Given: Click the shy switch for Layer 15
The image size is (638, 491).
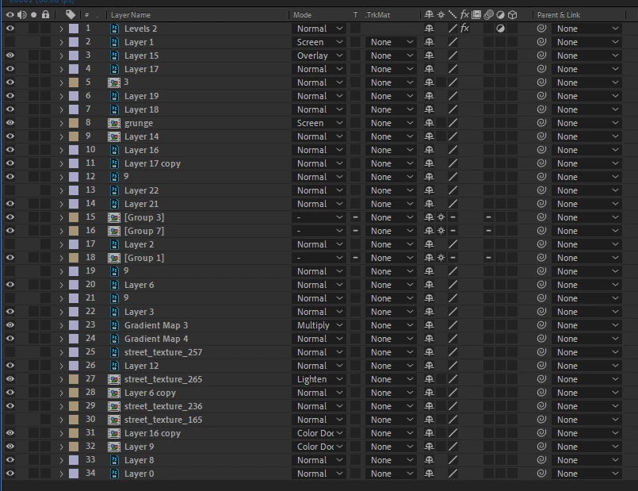Looking at the screenshot, I should 429,56.
